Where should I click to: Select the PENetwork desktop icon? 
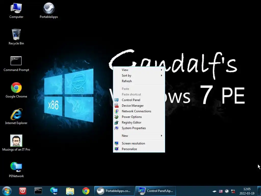[16, 170]
